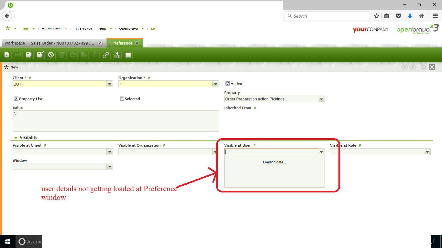Uncheck the Active checkbox

pyautogui.click(x=227, y=84)
